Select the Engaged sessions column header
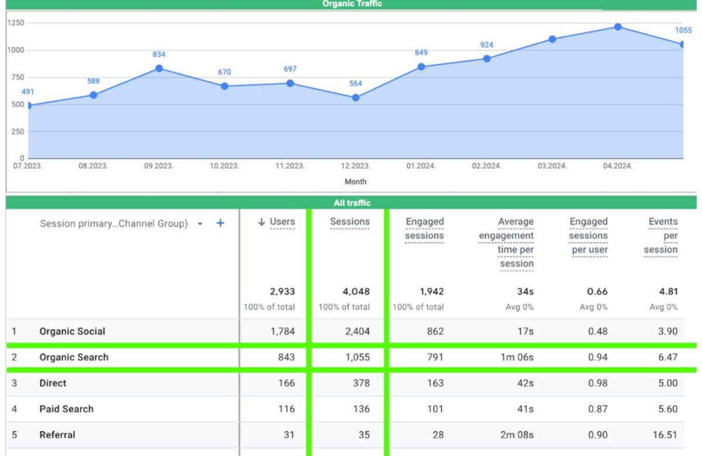The height and width of the screenshot is (456, 702). [x=424, y=228]
